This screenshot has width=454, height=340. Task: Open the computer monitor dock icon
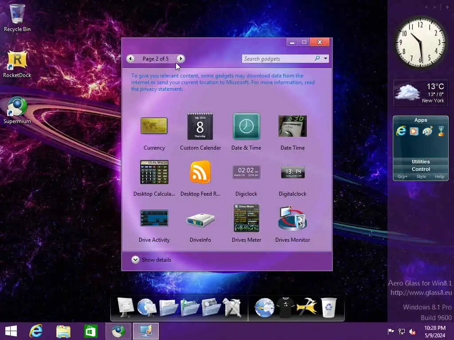point(125,308)
